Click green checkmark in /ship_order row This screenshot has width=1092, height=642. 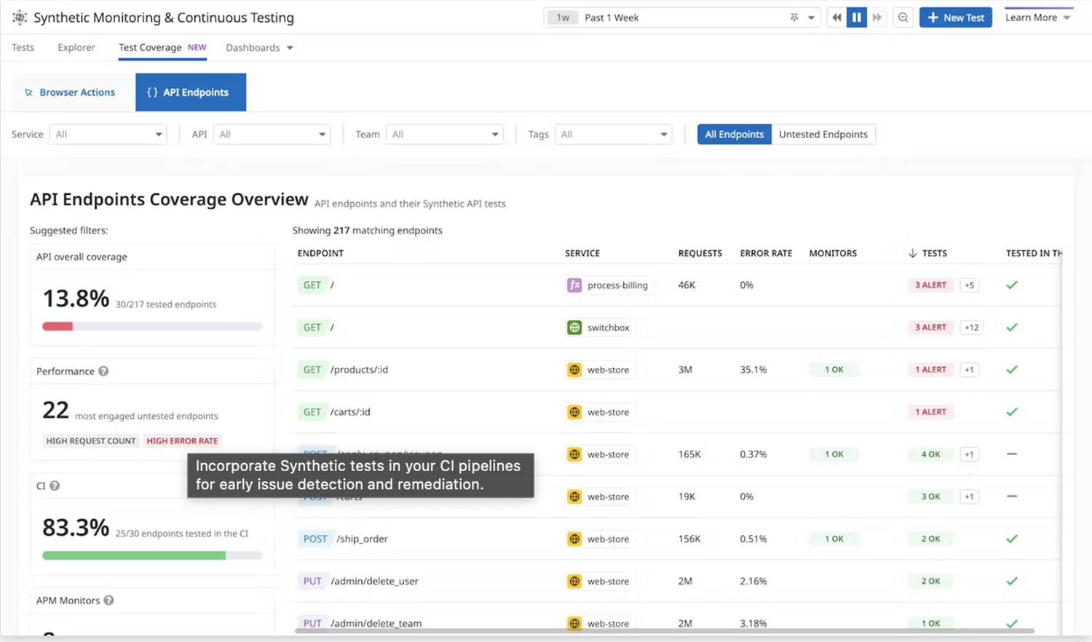(1012, 539)
